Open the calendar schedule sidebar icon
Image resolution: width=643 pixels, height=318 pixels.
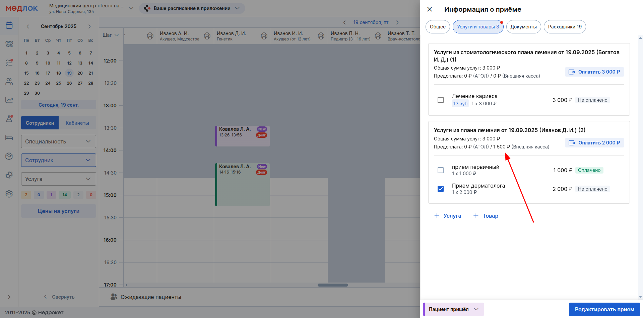coord(9,25)
